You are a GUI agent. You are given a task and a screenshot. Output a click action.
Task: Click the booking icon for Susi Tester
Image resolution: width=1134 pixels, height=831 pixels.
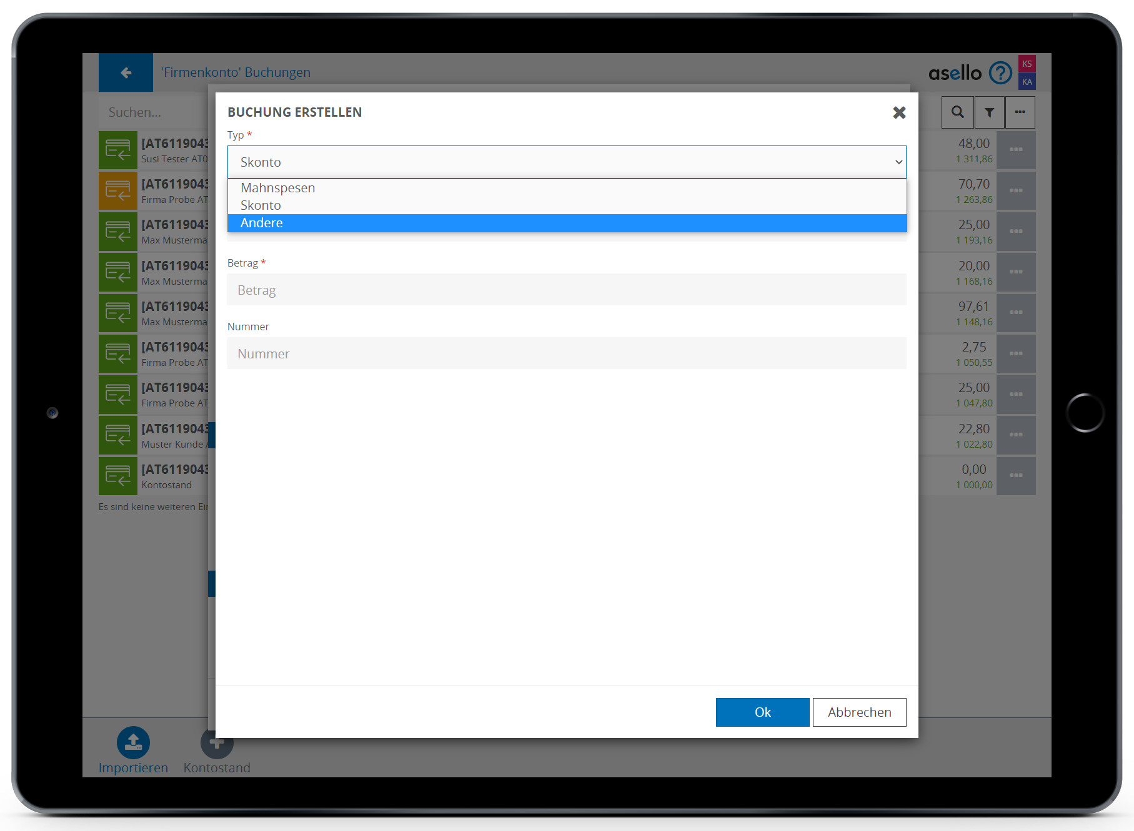pyautogui.click(x=117, y=150)
